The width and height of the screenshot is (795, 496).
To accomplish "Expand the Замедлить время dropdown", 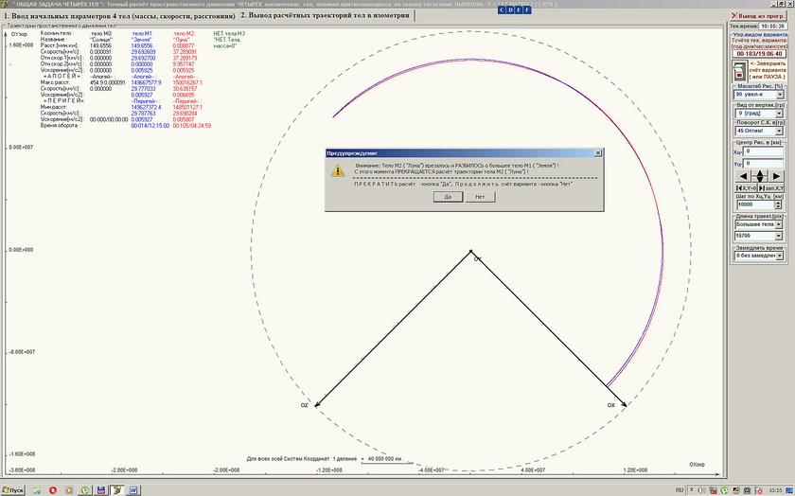I will pyautogui.click(x=781, y=255).
